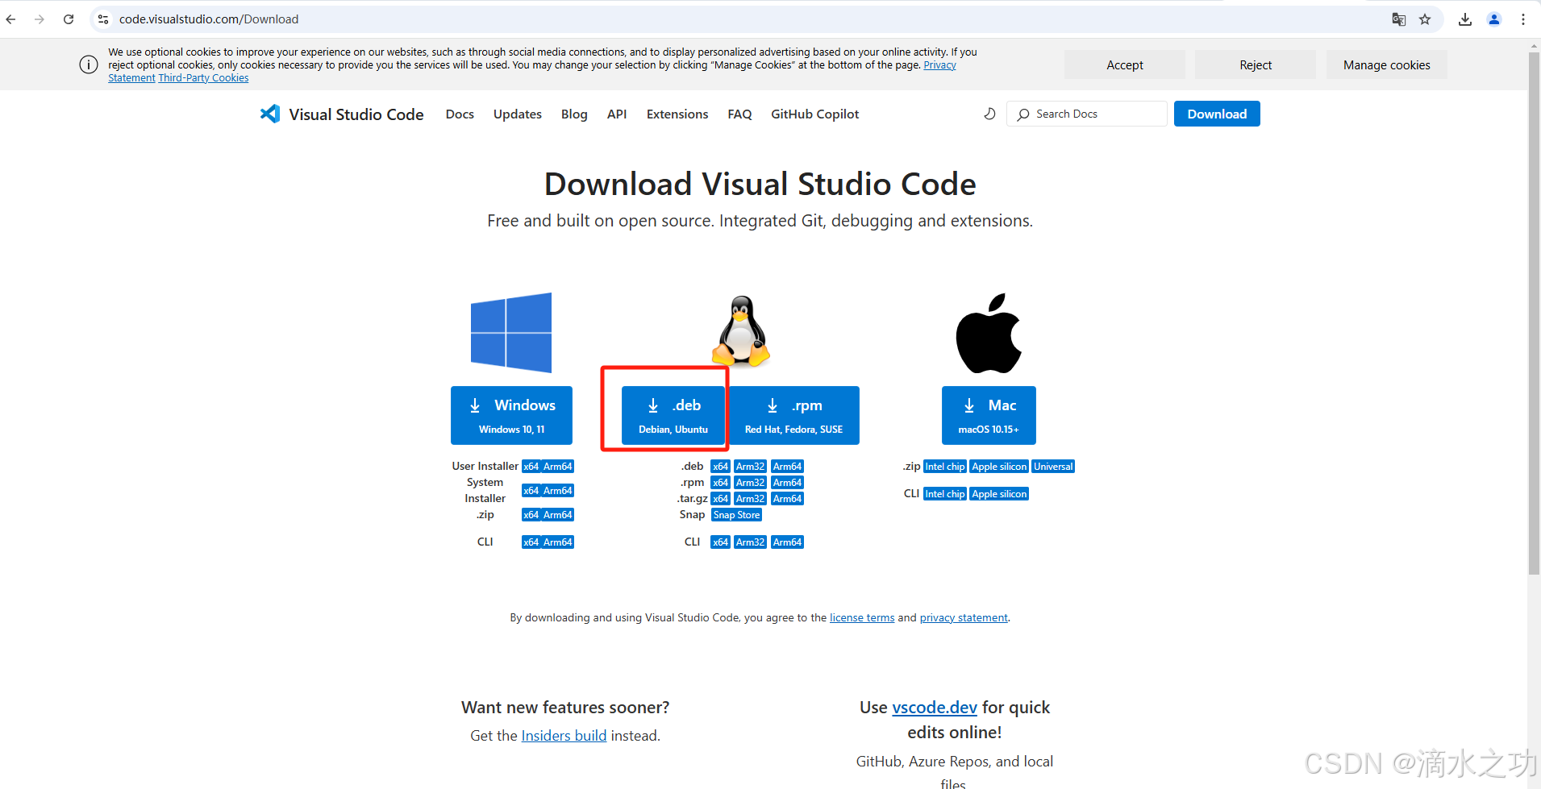Image resolution: width=1541 pixels, height=789 pixels.
Task: Click the browser forward arrow
Action: click(x=40, y=19)
